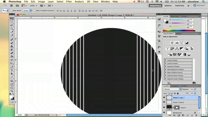Select the Spot Healing Brush tool

pos(12,40)
